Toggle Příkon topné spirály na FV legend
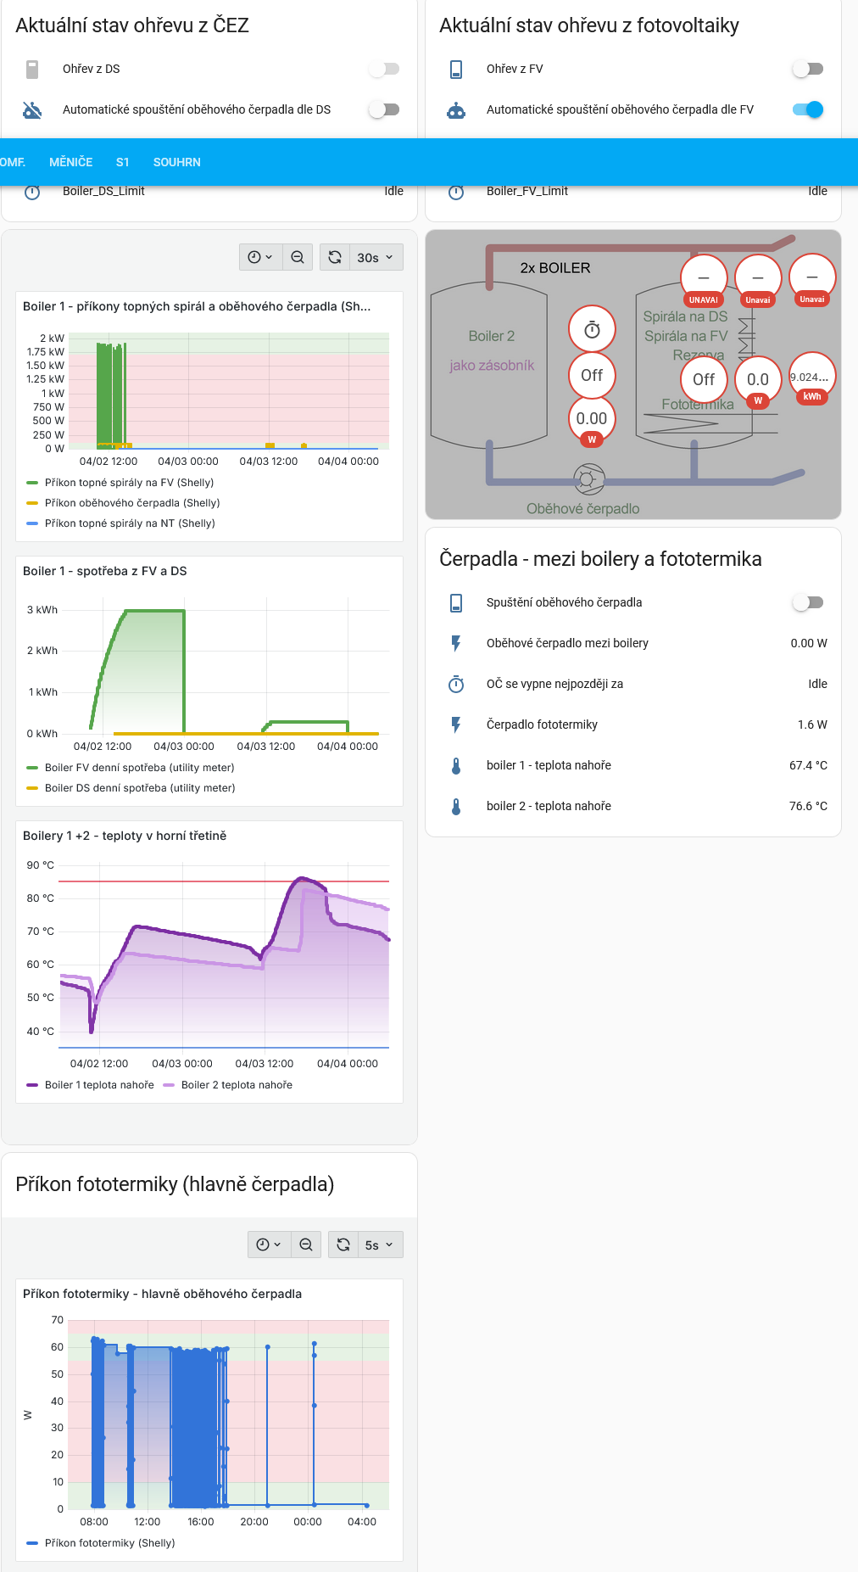 (129, 483)
